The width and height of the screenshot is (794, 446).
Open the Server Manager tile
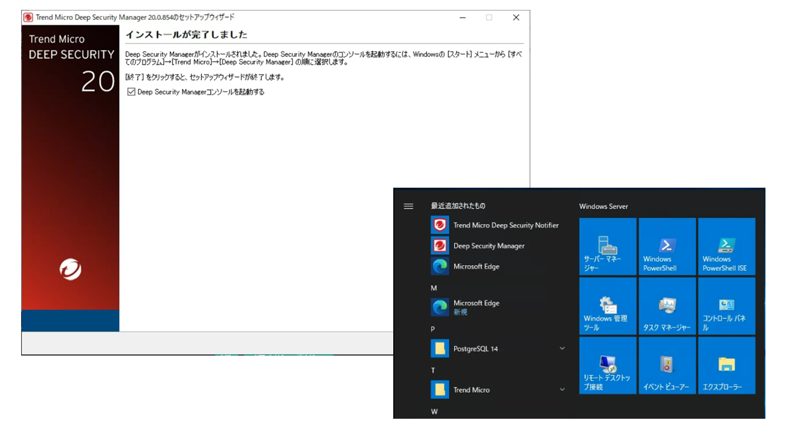(x=607, y=246)
